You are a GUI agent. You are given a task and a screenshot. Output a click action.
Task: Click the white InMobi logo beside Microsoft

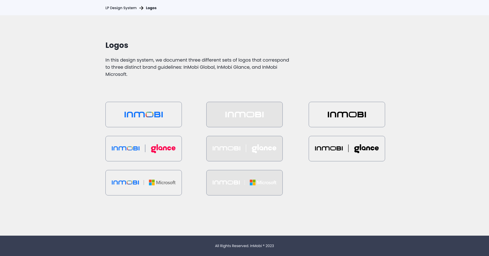[226, 182]
